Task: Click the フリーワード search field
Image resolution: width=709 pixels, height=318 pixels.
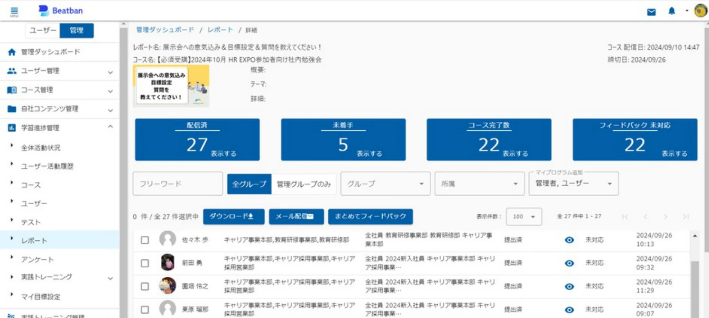Action: coord(178,183)
